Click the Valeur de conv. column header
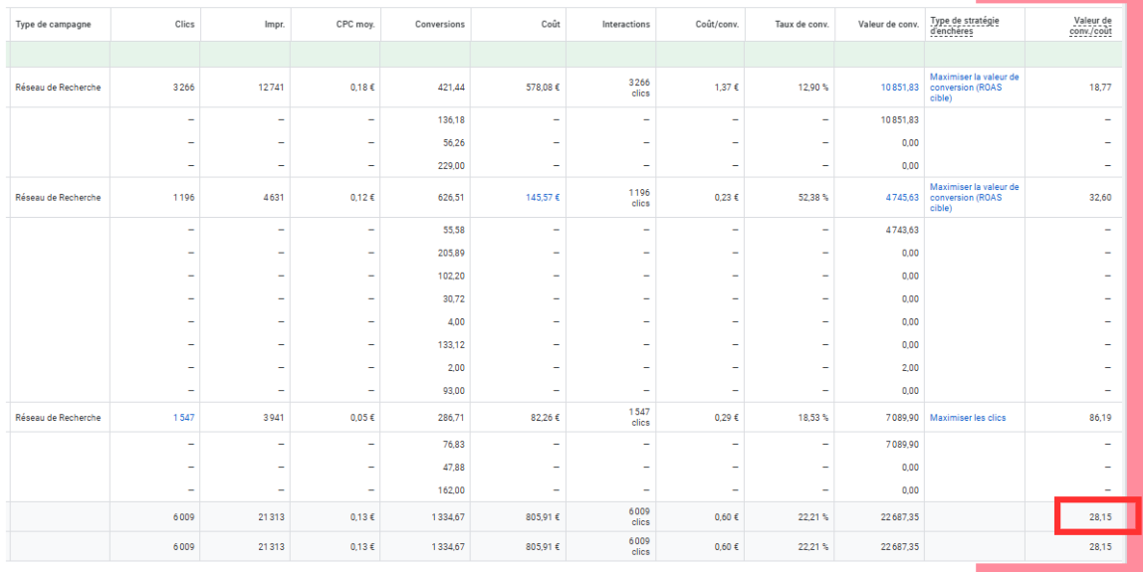The height and width of the screenshot is (572, 1143). [x=888, y=24]
